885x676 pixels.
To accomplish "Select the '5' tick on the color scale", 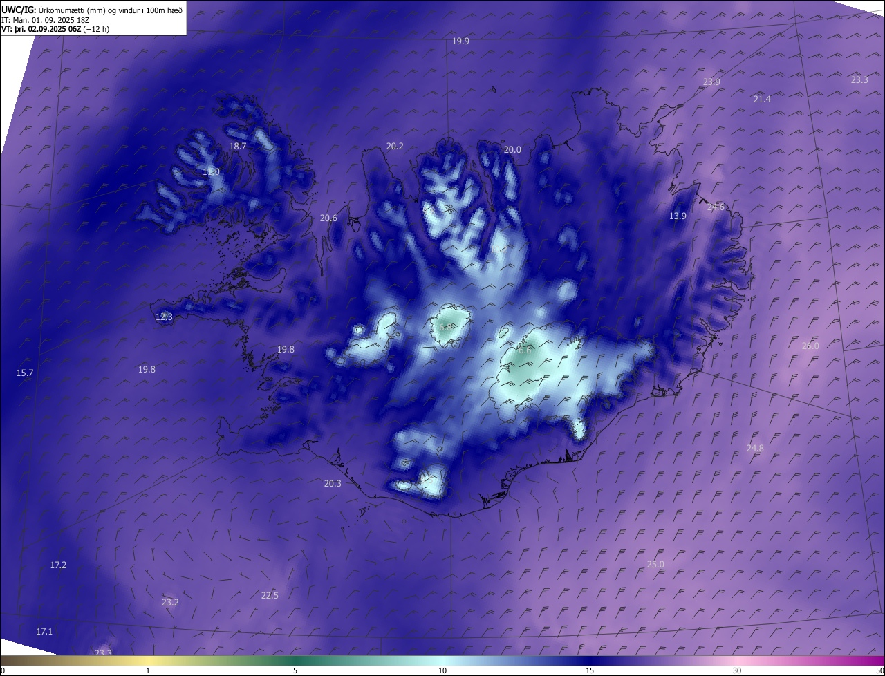I will pos(295,671).
